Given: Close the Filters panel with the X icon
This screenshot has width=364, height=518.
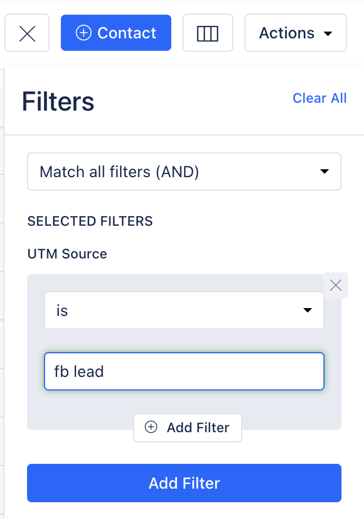Looking at the screenshot, I should click(x=27, y=33).
